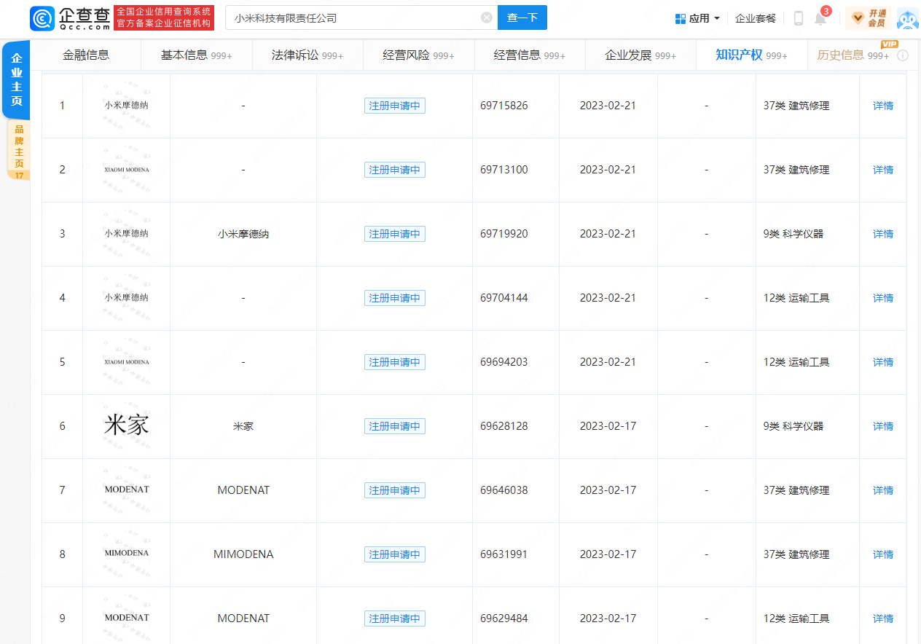Click the penguin user avatar
Viewport: 921px width, 644px height.
[907, 19]
